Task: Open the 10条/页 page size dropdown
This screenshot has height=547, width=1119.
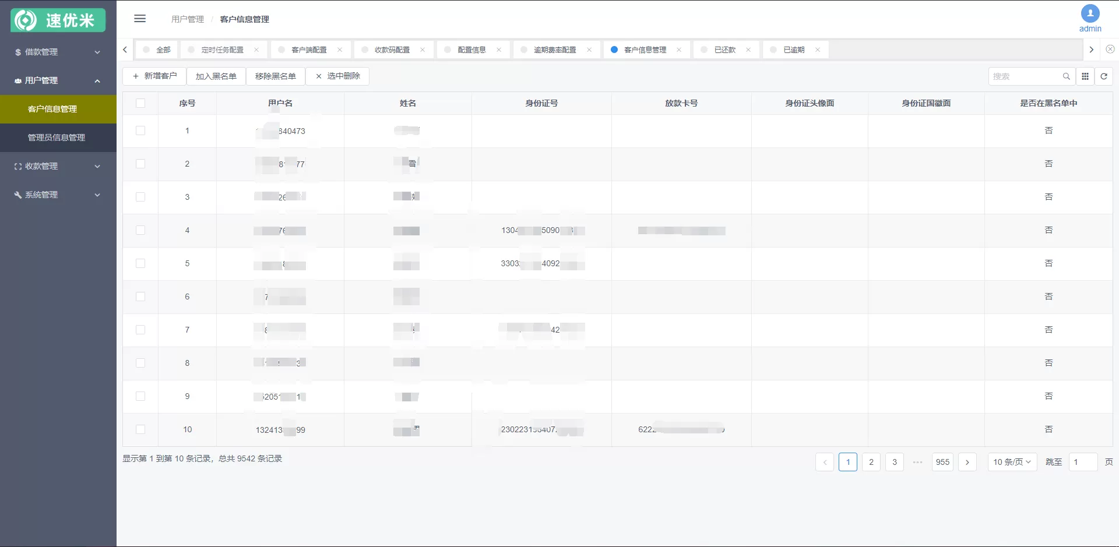Action: (x=1012, y=461)
